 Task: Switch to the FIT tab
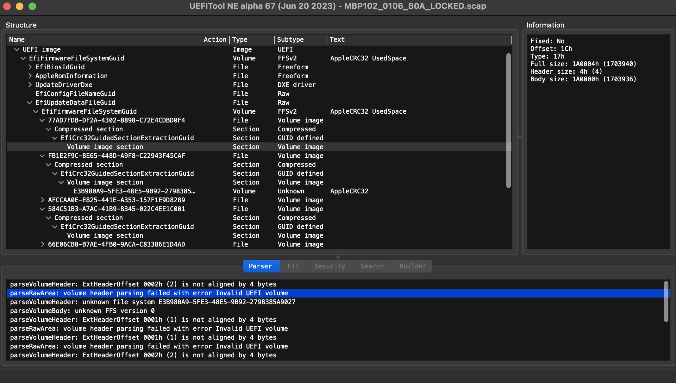[x=293, y=266]
